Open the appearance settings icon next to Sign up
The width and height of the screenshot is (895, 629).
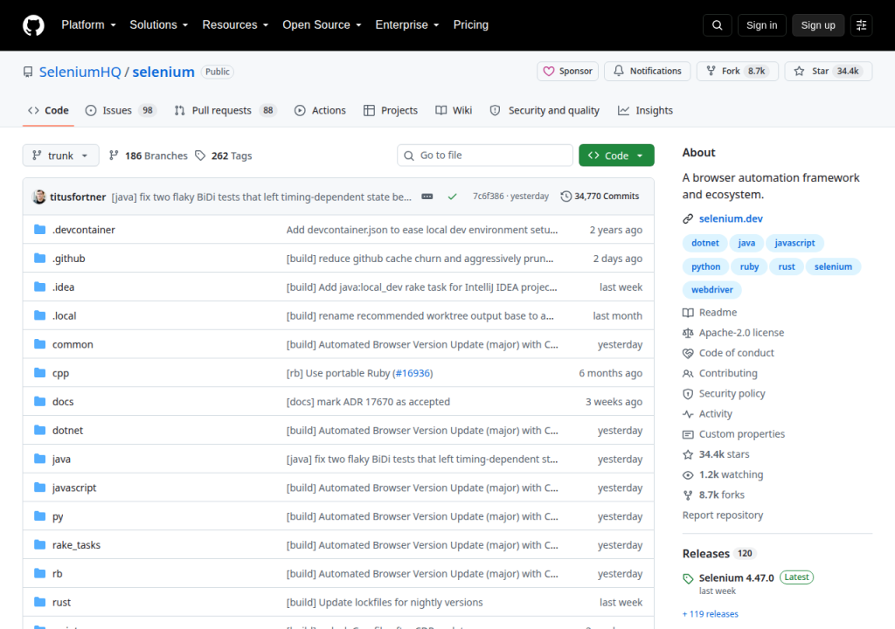pos(861,25)
